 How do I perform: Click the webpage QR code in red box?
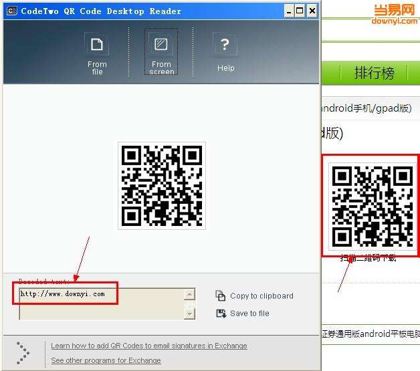[x=373, y=207]
